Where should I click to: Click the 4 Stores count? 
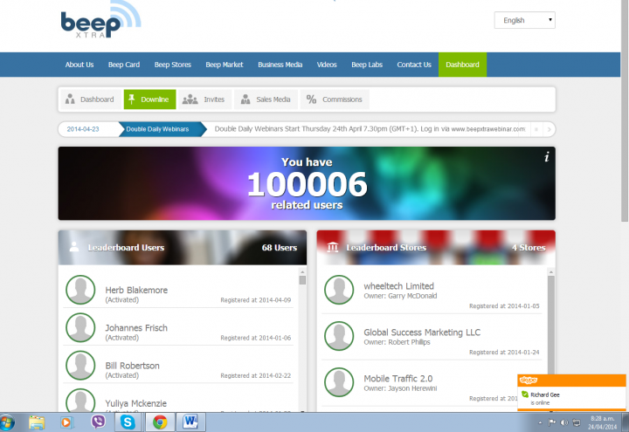tap(529, 248)
